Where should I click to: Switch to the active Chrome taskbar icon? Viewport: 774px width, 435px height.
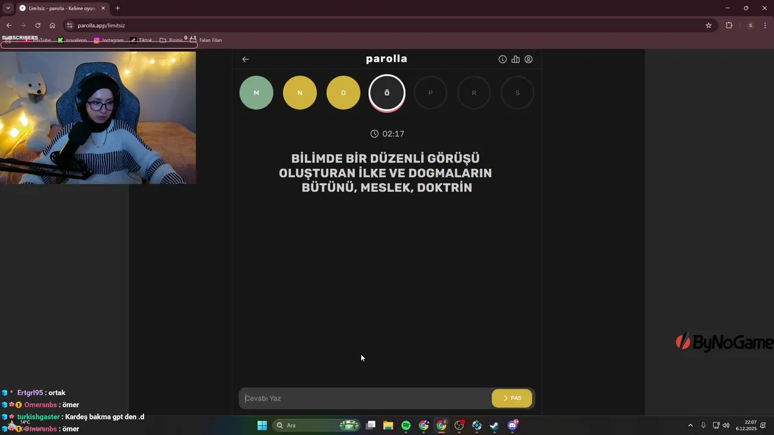(x=441, y=425)
